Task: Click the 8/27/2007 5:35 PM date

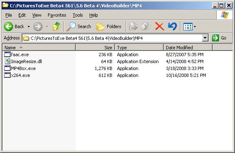Action: coord(184,55)
